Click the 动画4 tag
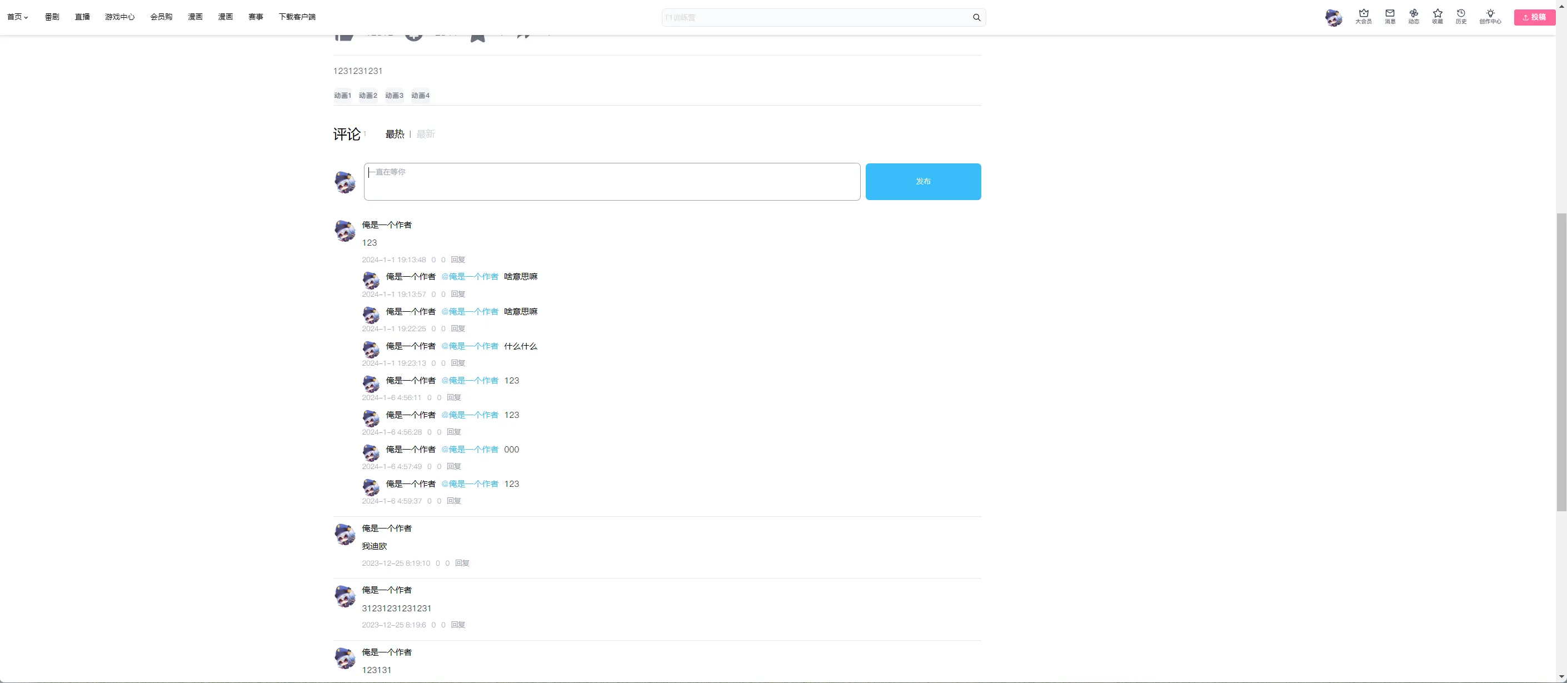The height and width of the screenshot is (683, 1567). [x=420, y=96]
